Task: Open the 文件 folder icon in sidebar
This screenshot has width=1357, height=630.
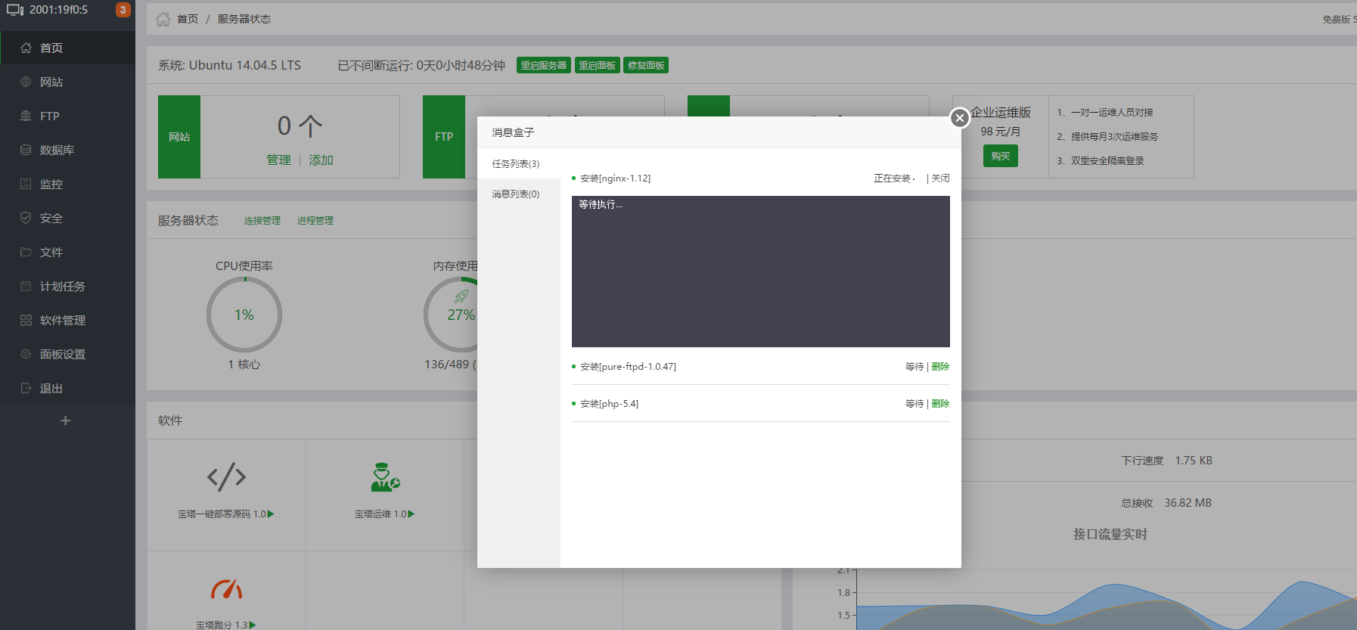Action: (x=26, y=252)
